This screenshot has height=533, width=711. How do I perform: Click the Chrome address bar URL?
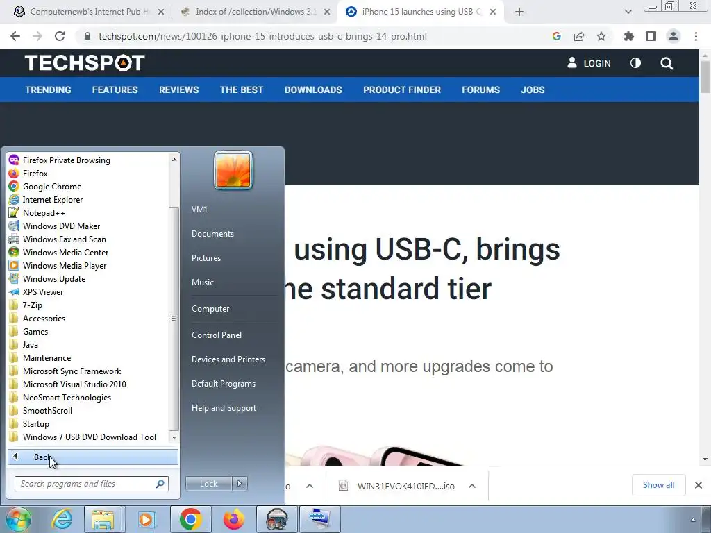[x=262, y=36]
